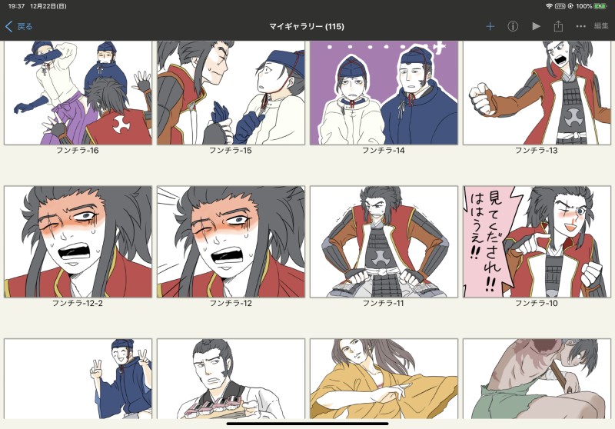Screen dimensions: 615x429
Task: Open the info icon in the toolbar
Action: (x=513, y=26)
